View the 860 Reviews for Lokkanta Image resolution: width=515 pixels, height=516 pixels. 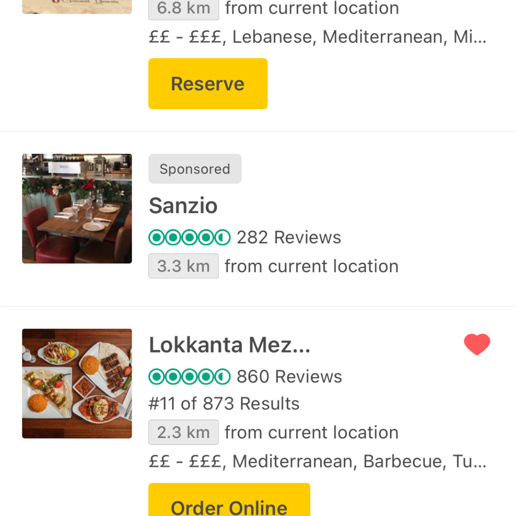[x=289, y=377]
